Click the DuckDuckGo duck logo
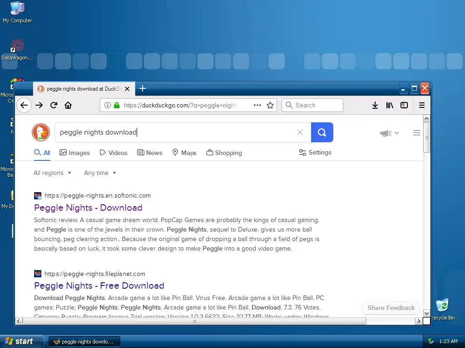465x348 pixels. 41,132
